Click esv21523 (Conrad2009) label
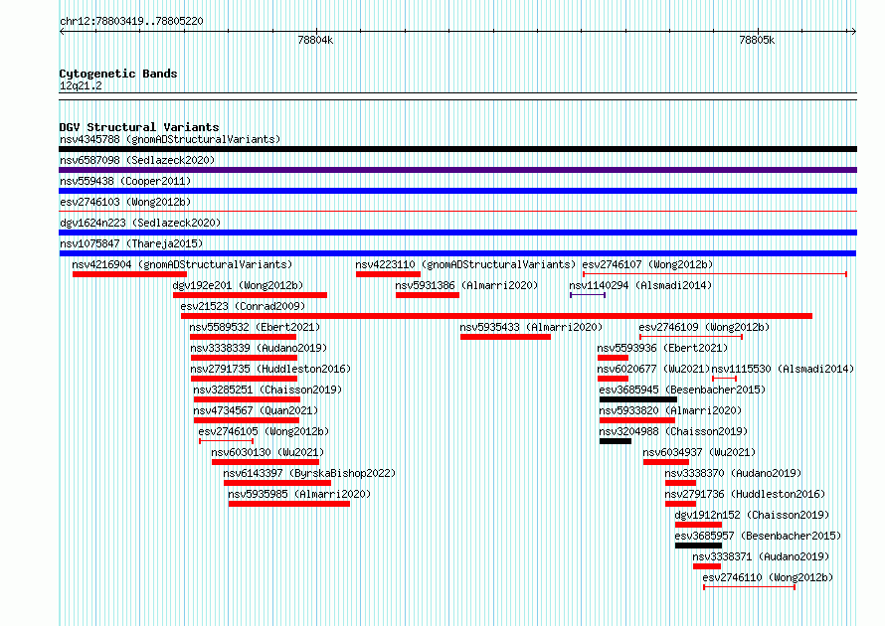Screen dimensions: 885x626 click(243, 306)
